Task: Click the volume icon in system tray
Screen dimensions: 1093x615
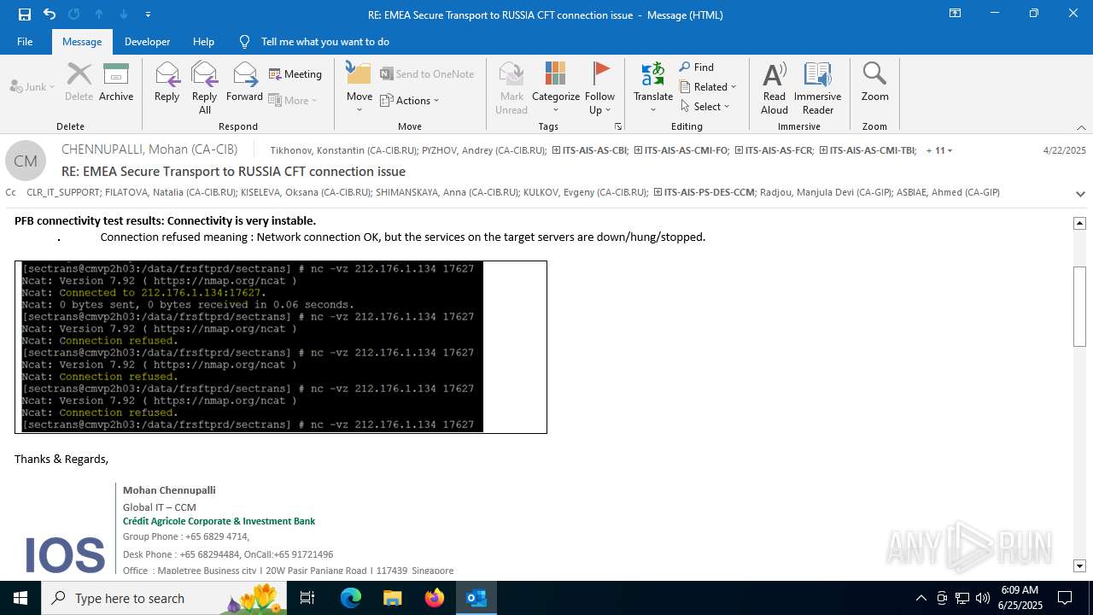Action: [x=982, y=598]
